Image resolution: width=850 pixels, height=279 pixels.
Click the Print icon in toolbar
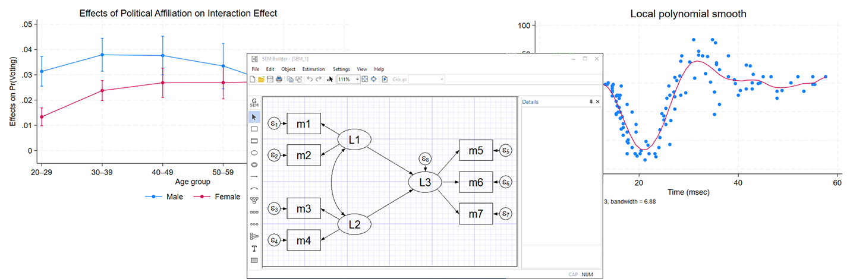[279, 80]
